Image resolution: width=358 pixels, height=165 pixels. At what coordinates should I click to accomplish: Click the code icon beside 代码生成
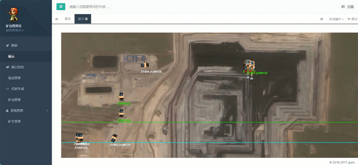(8, 89)
